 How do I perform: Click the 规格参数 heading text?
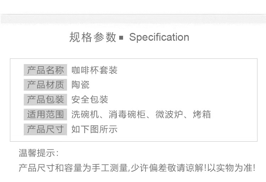[x=93, y=37]
